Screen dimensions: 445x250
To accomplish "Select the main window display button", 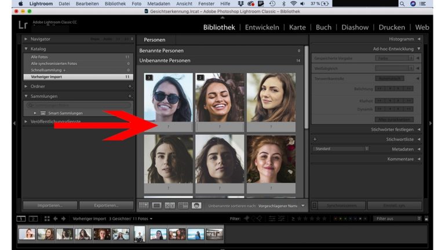I will (x=21, y=219).
